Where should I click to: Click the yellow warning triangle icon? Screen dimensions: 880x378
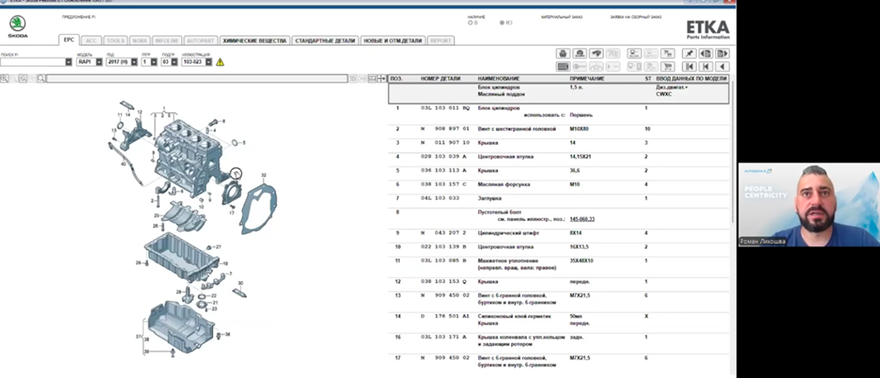(220, 62)
